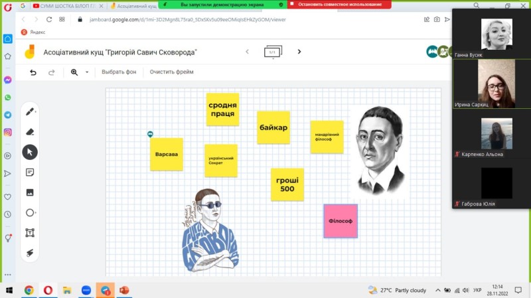Open Instagram in the Opera sidebar
Viewport: 531px width, 298px height.
[x=8, y=132]
